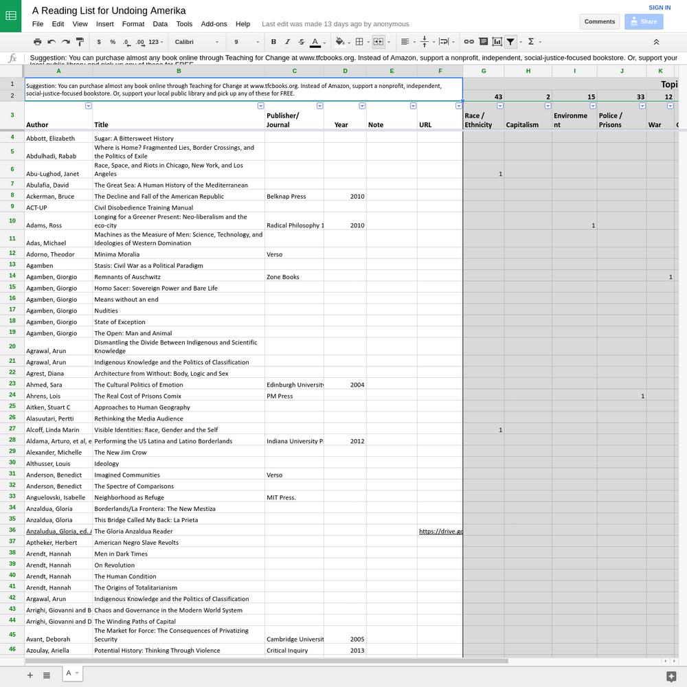Open the Author column filter dropdown
Screen dimensions: 687x687
(x=89, y=106)
